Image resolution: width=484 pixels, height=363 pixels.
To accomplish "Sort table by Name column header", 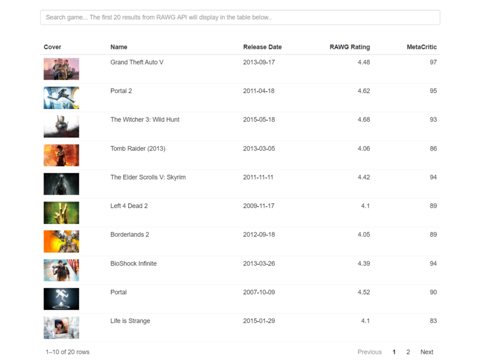I will tap(119, 47).
